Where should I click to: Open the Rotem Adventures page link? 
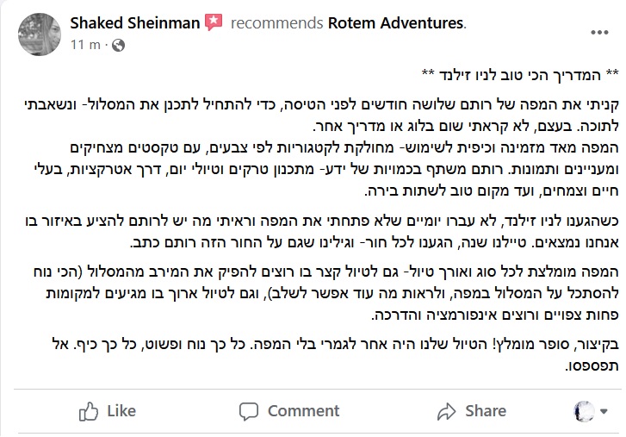[396, 23]
